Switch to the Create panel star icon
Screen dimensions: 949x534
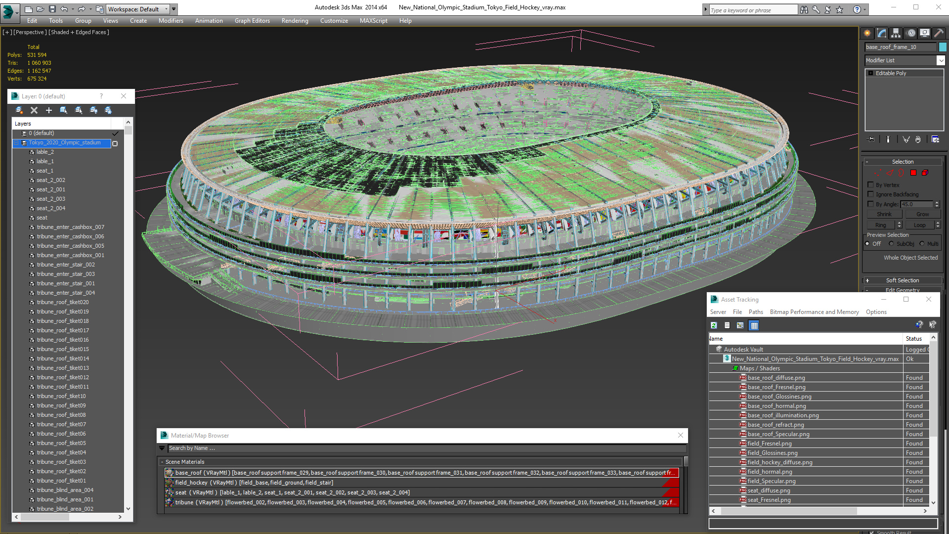(867, 33)
